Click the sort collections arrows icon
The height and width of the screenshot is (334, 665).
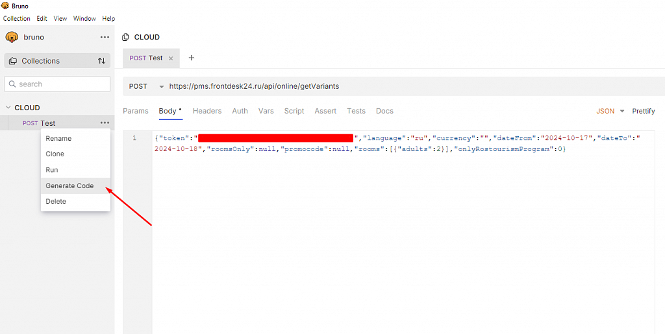102,61
